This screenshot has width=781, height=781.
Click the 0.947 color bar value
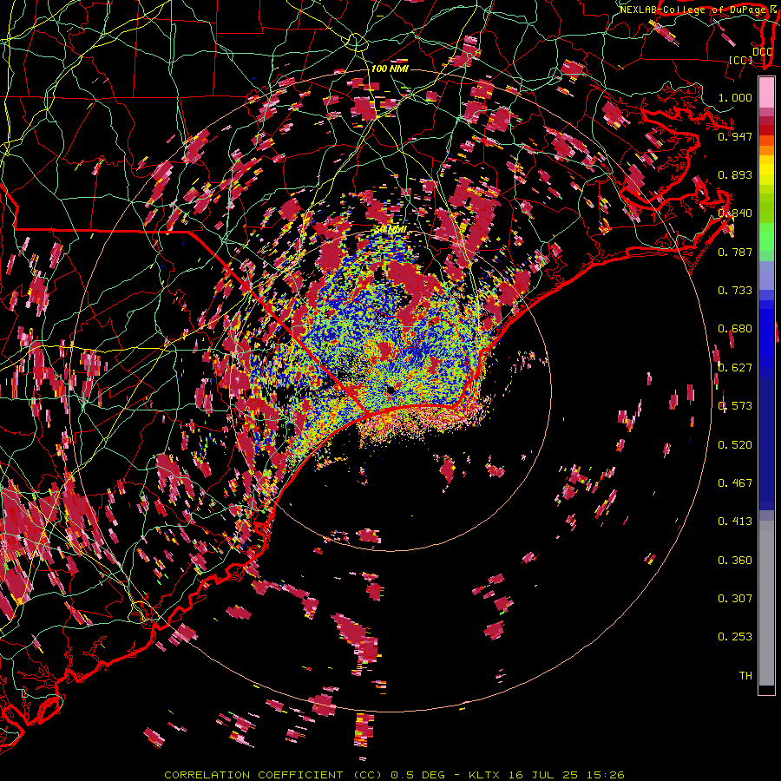point(735,136)
